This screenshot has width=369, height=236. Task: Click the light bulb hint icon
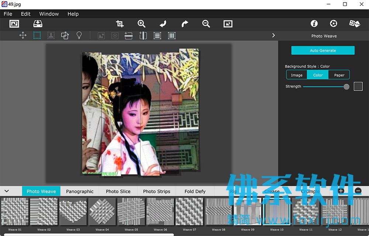point(79,35)
